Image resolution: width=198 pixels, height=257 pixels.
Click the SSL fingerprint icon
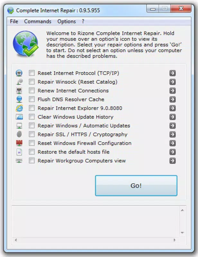(19, 134)
